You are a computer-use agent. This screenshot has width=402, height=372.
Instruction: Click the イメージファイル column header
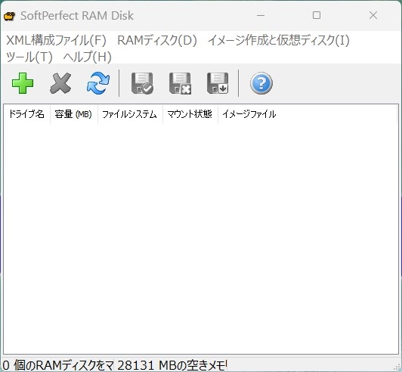tap(249, 114)
